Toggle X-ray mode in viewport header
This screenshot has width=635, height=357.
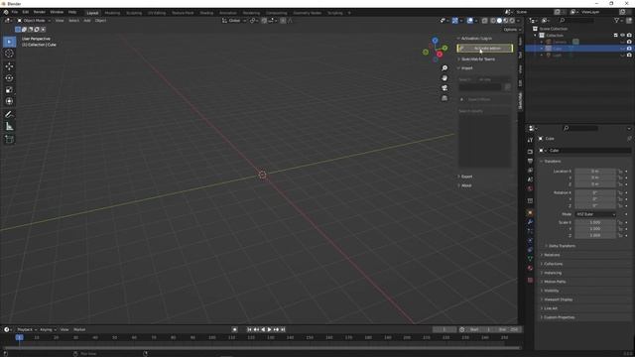click(484, 21)
